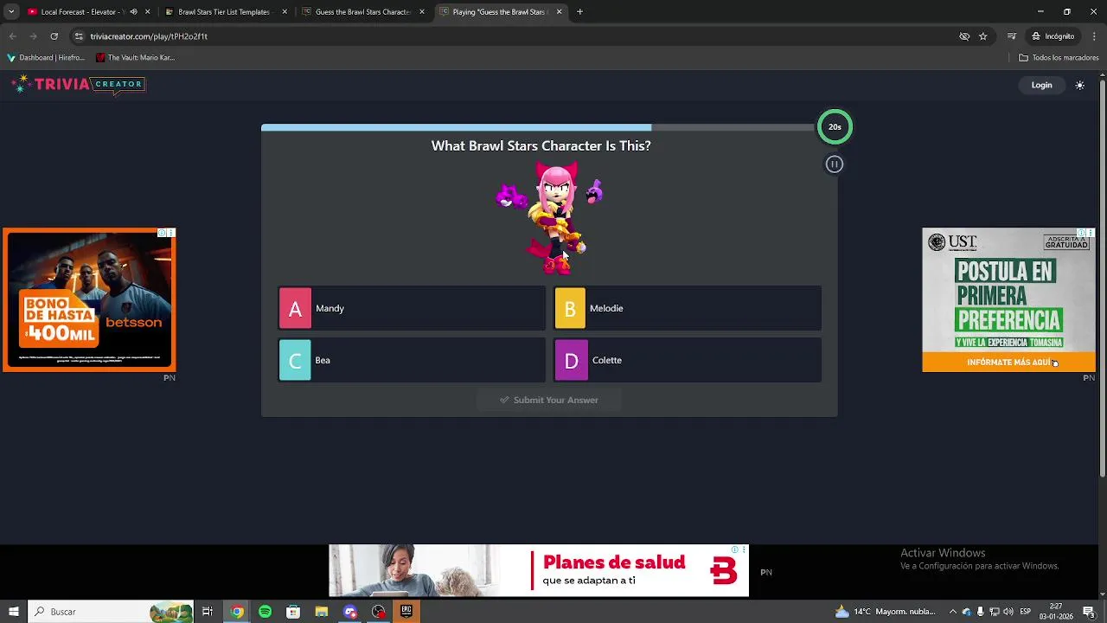Open The Vault: Mario Kar bookmark
This screenshot has height=623, width=1107.
click(135, 58)
